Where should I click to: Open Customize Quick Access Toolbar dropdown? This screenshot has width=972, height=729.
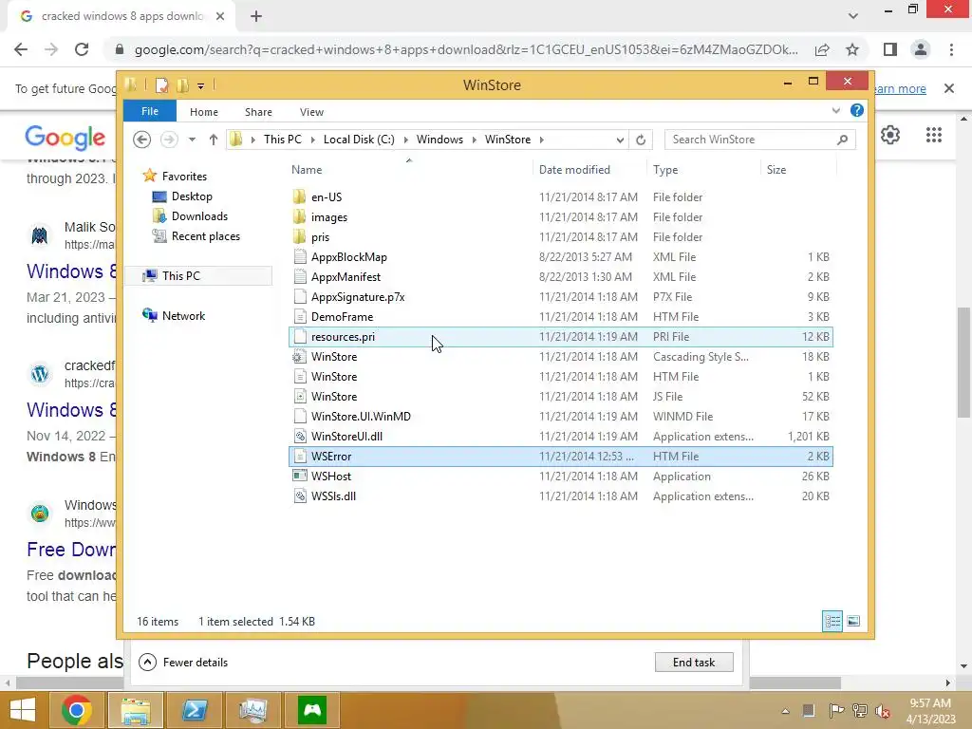pyautogui.click(x=201, y=86)
